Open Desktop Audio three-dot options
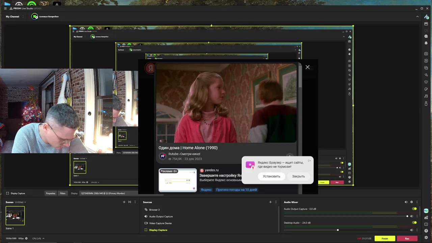The image size is (432, 243). [417, 230]
